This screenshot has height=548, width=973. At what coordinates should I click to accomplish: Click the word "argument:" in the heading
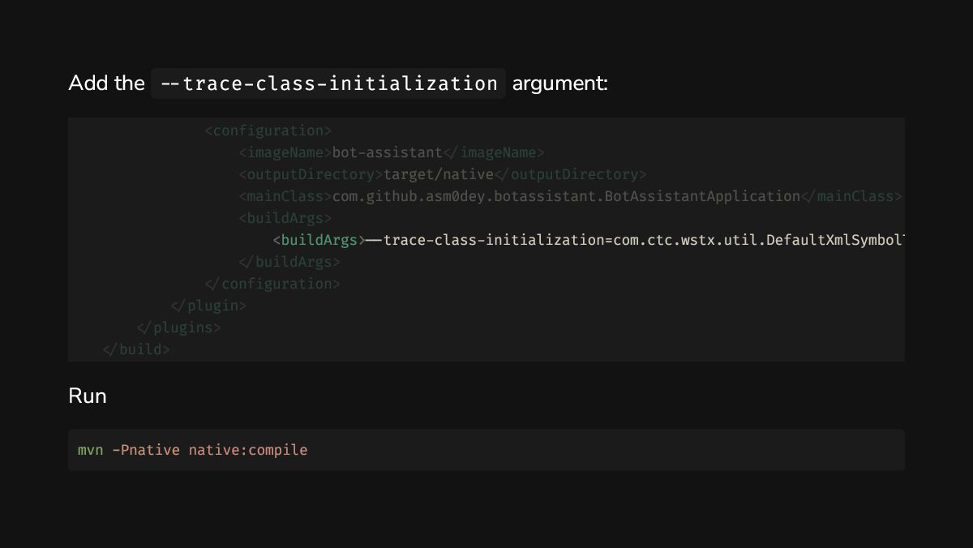559,83
